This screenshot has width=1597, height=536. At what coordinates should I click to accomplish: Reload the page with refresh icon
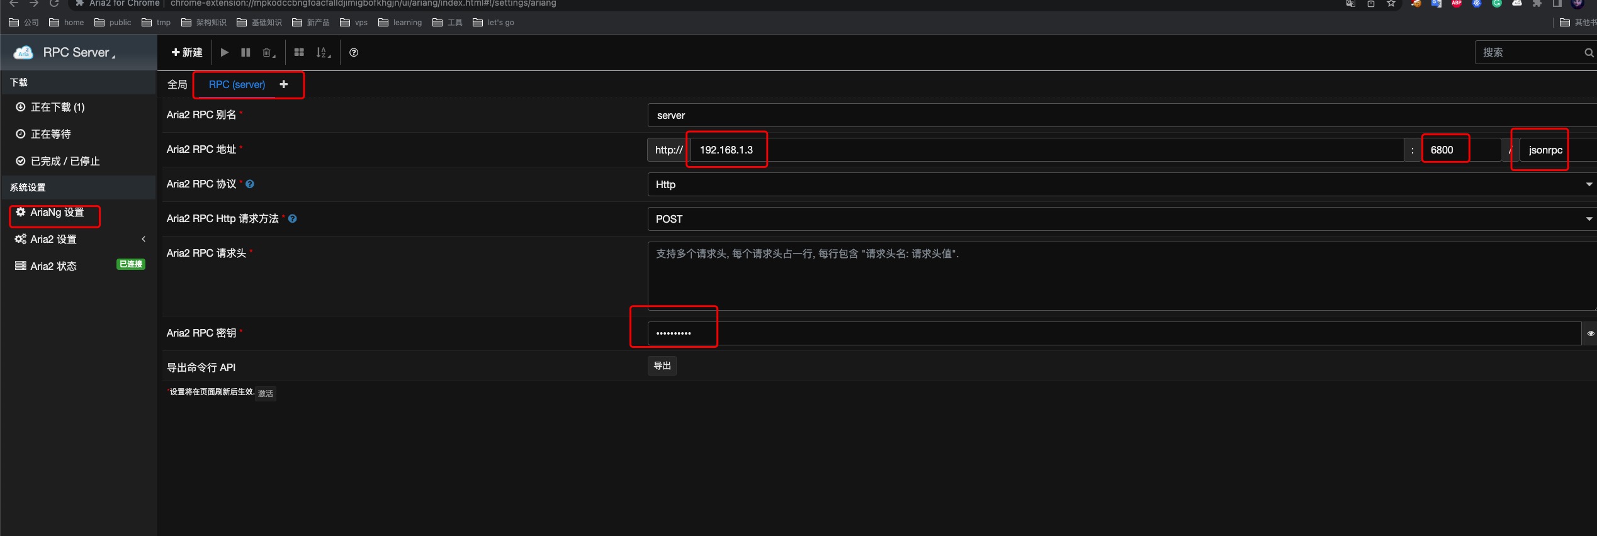tap(54, 3)
